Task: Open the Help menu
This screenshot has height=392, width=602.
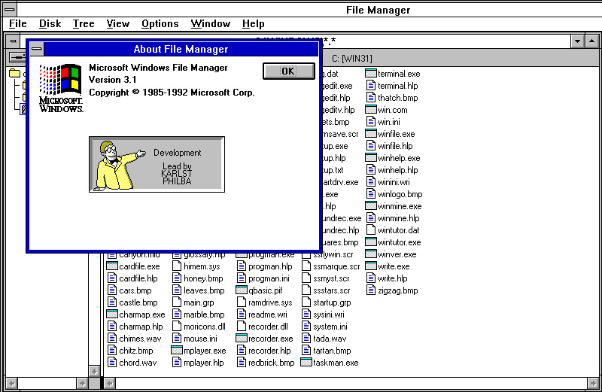Action: pyautogui.click(x=253, y=24)
